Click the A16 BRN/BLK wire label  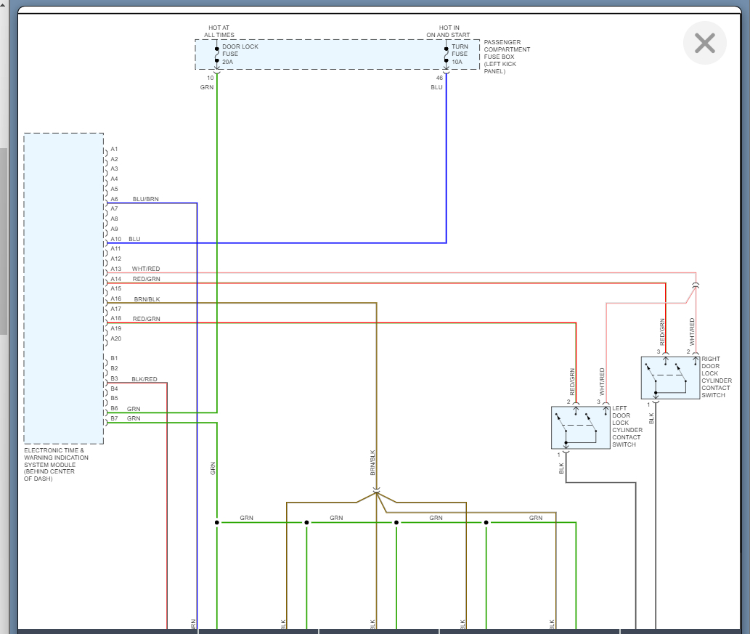147,298
